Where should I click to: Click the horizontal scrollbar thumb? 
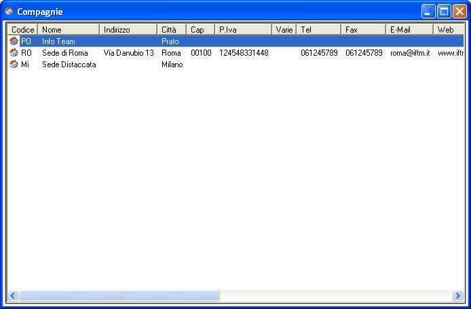[x=119, y=296]
